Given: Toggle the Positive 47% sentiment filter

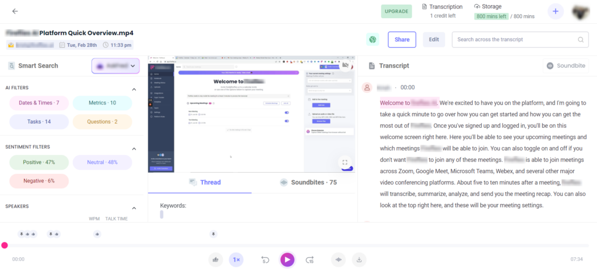Looking at the screenshot, I should 40,162.
